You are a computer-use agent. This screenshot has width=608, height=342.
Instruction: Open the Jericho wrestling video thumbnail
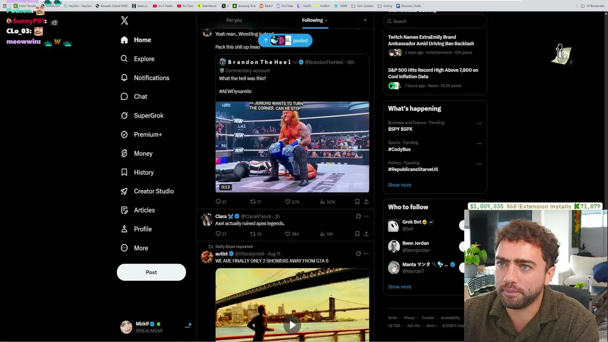click(292, 147)
